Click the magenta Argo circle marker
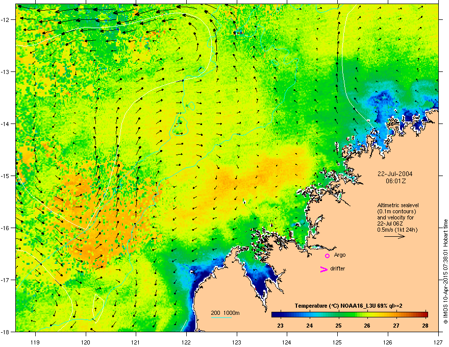 point(327,256)
